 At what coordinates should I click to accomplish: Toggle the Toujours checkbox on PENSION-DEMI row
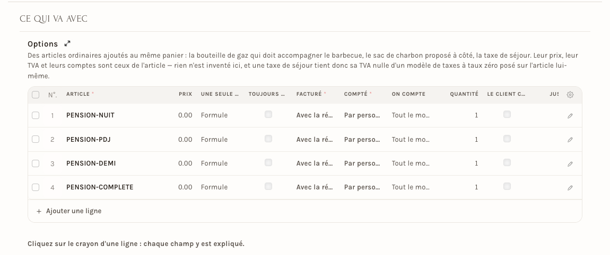[x=268, y=162]
